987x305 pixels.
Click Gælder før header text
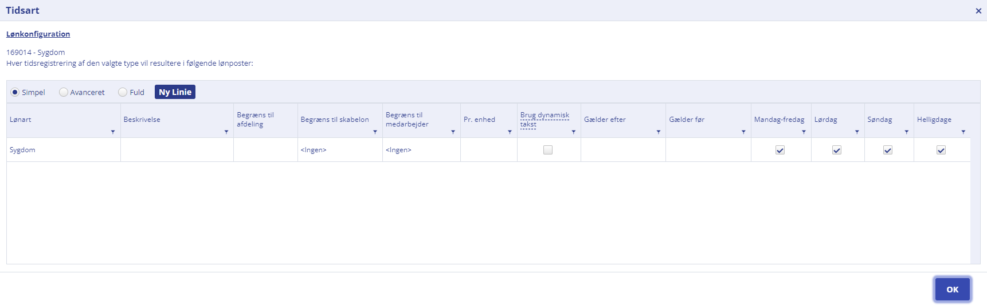(x=687, y=120)
